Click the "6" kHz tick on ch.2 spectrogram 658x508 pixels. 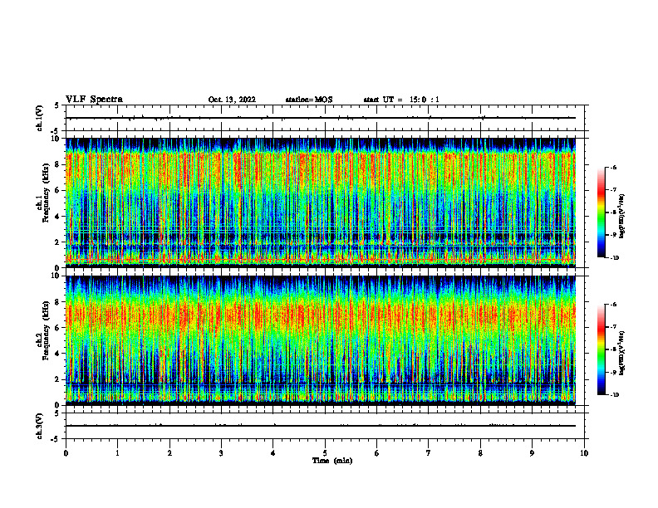pyautogui.click(x=57, y=327)
